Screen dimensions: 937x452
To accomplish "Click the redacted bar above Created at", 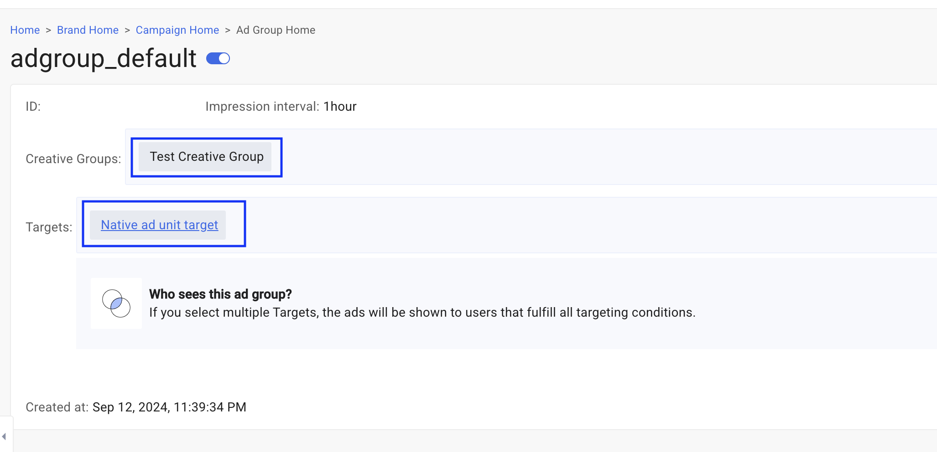I will 153,374.
